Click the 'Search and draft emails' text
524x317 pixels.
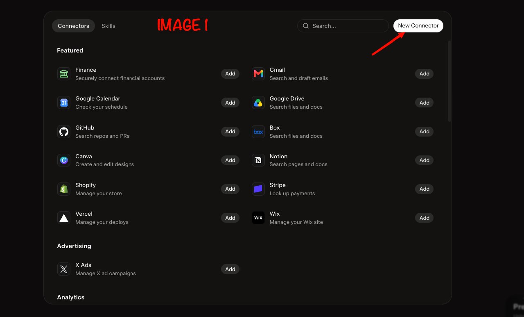tap(299, 78)
